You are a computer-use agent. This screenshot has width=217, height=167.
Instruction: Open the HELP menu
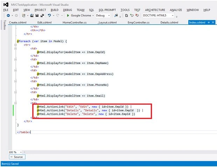tap(207, 10)
